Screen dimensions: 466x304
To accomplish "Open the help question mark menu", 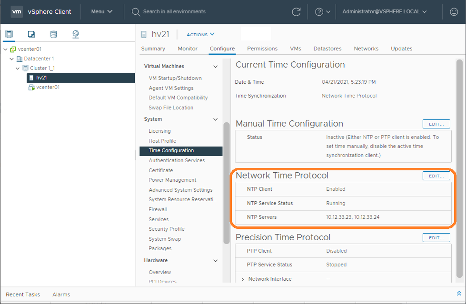I will pyautogui.click(x=319, y=12).
